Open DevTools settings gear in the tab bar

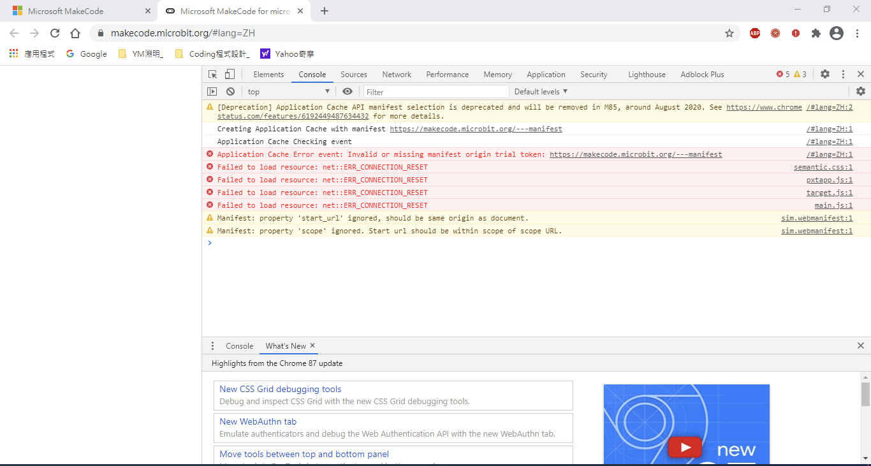tap(825, 74)
